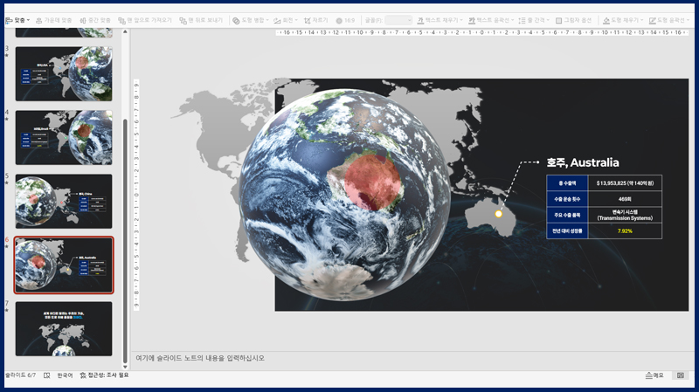Select slide 5 thumbnail in the panel
This screenshot has height=392, width=699.
[64, 202]
